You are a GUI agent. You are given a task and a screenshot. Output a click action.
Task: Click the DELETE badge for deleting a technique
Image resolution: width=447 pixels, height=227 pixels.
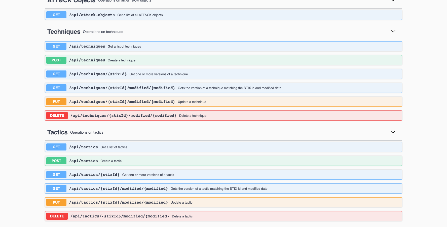click(57, 115)
